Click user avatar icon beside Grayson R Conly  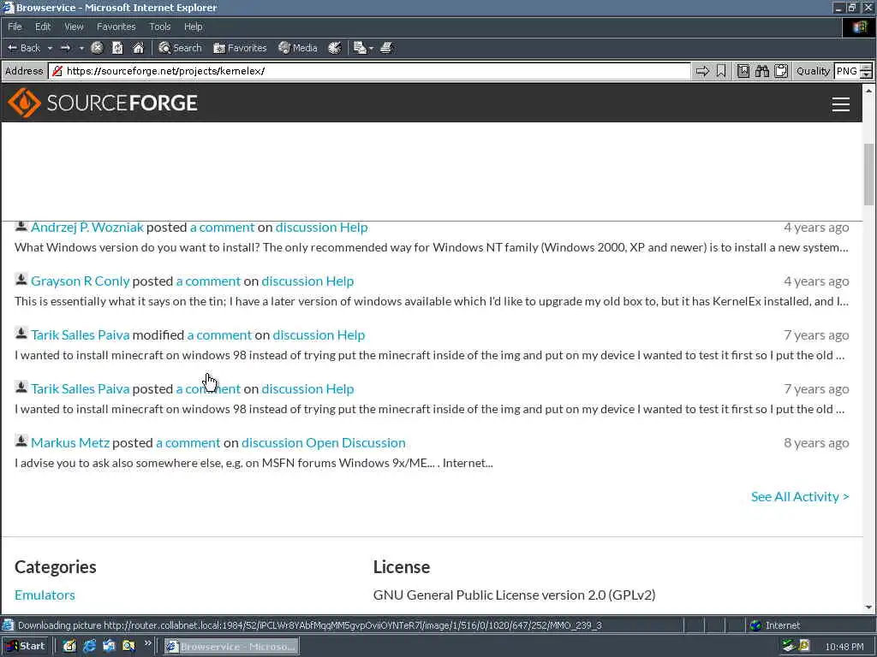coord(21,280)
